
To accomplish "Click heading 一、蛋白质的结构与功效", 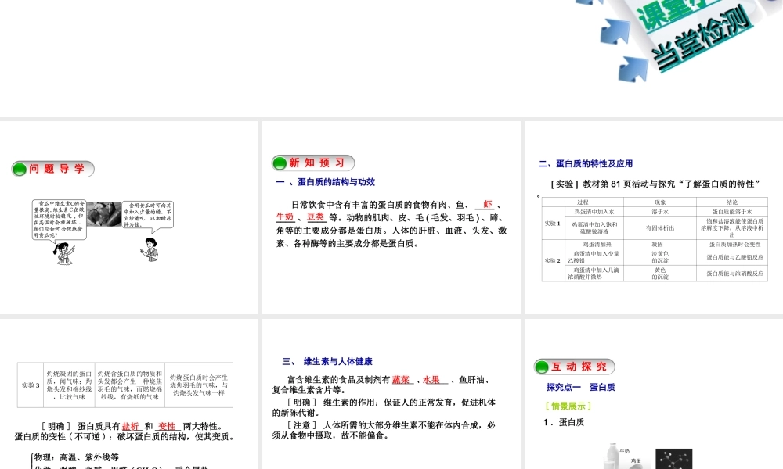I will point(326,182).
